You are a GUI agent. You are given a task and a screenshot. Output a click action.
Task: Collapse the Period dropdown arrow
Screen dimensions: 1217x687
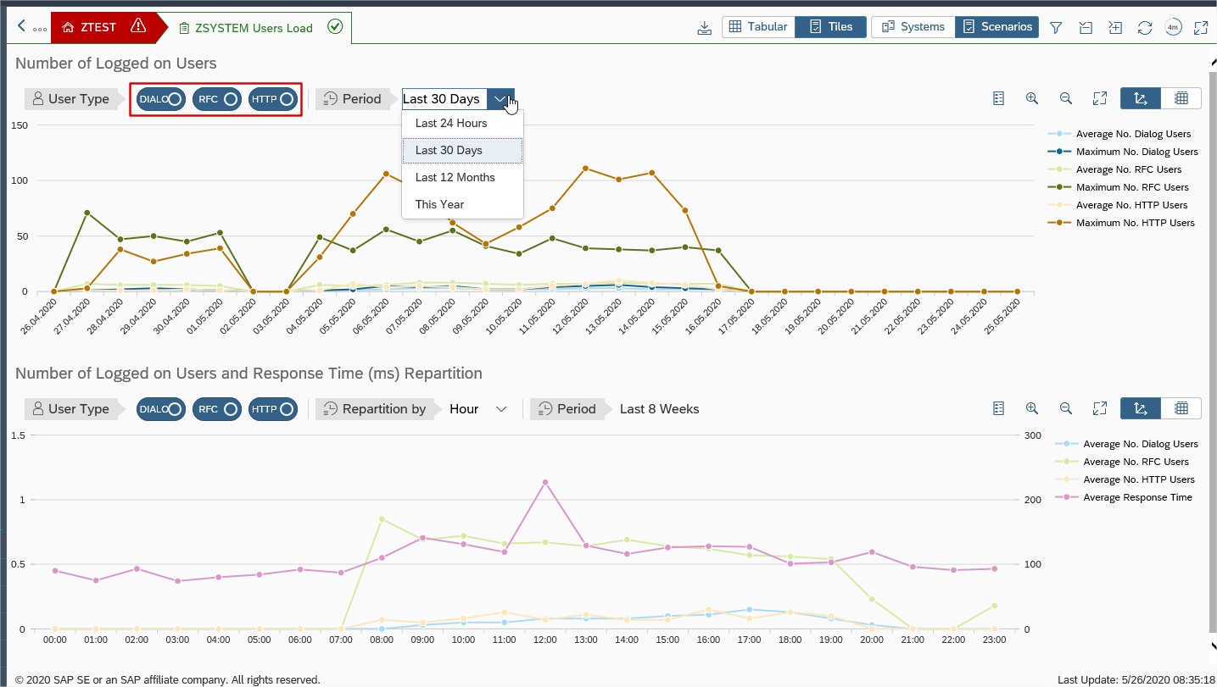tap(500, 99)
